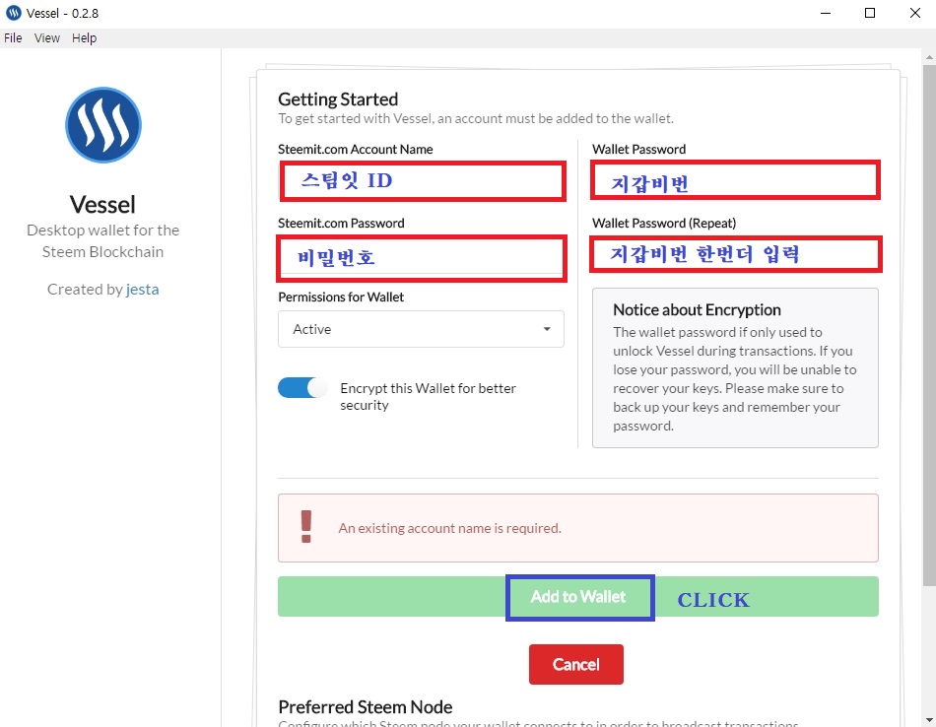Click the vertical scrollbar thumb

pos(929,325)
